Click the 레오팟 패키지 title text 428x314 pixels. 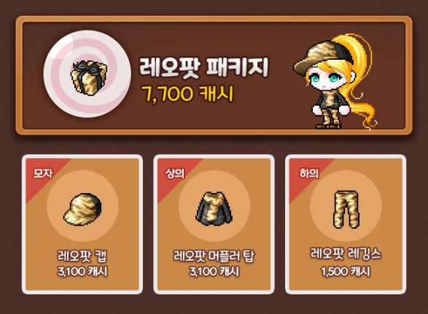[x=204, y=67]
